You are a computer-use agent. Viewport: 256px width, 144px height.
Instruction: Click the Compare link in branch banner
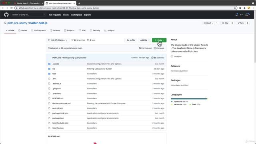(159, 48)
